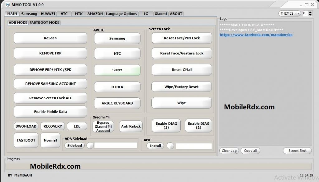Switch to the ABOUT tab
This screenshot has height=182, width=319.
(176, 14)
